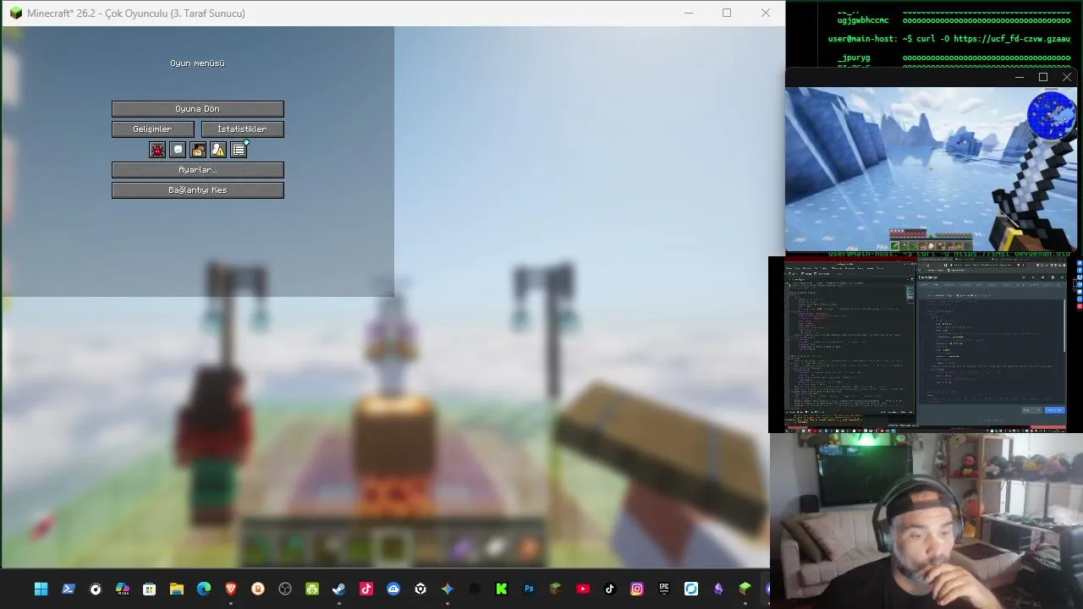Maximize the small ice game window

(x=1043, y=77)
